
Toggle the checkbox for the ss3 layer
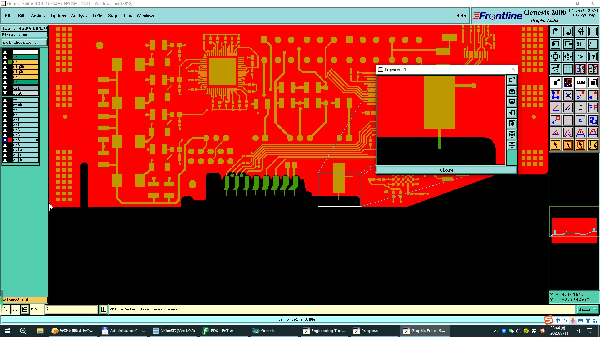pos(5,140)
